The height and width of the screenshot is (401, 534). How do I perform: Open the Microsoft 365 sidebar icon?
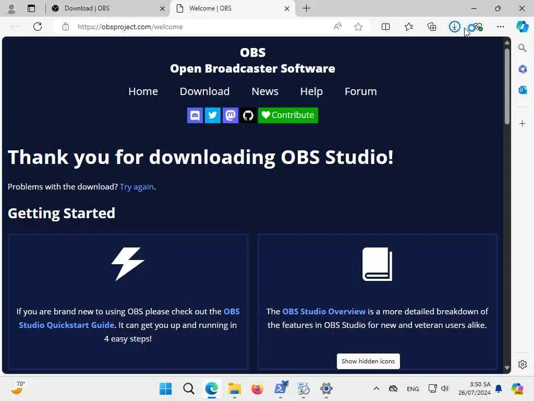coord(523,69)
